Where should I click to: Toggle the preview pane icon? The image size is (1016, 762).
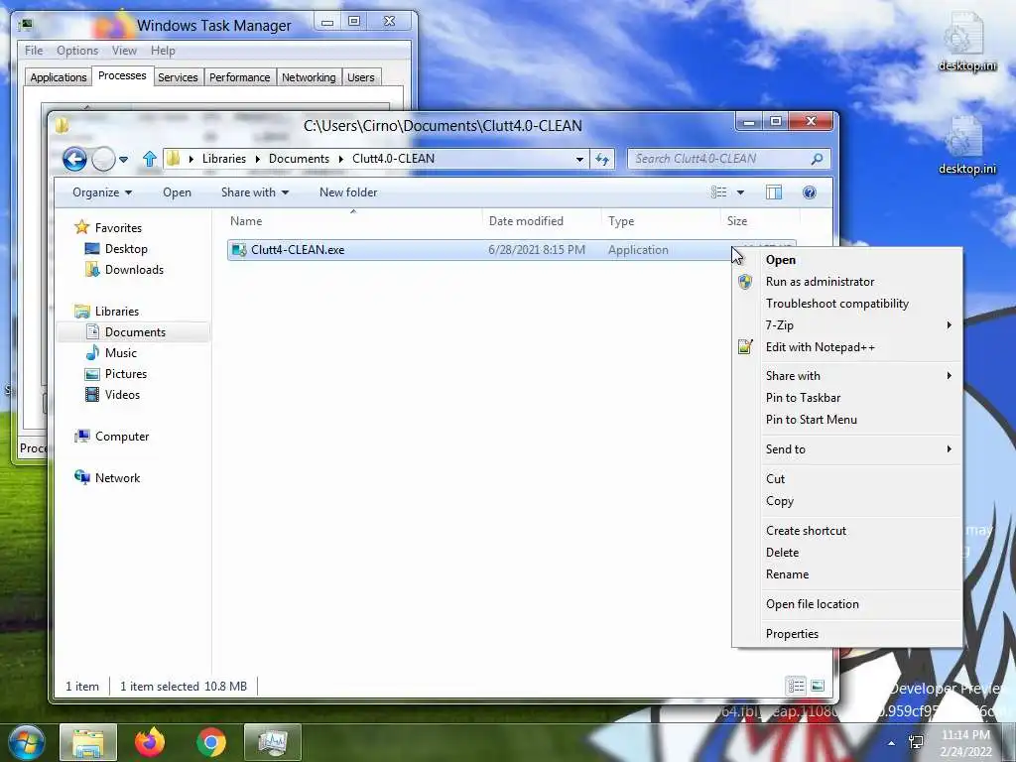(x=774, y=192)
